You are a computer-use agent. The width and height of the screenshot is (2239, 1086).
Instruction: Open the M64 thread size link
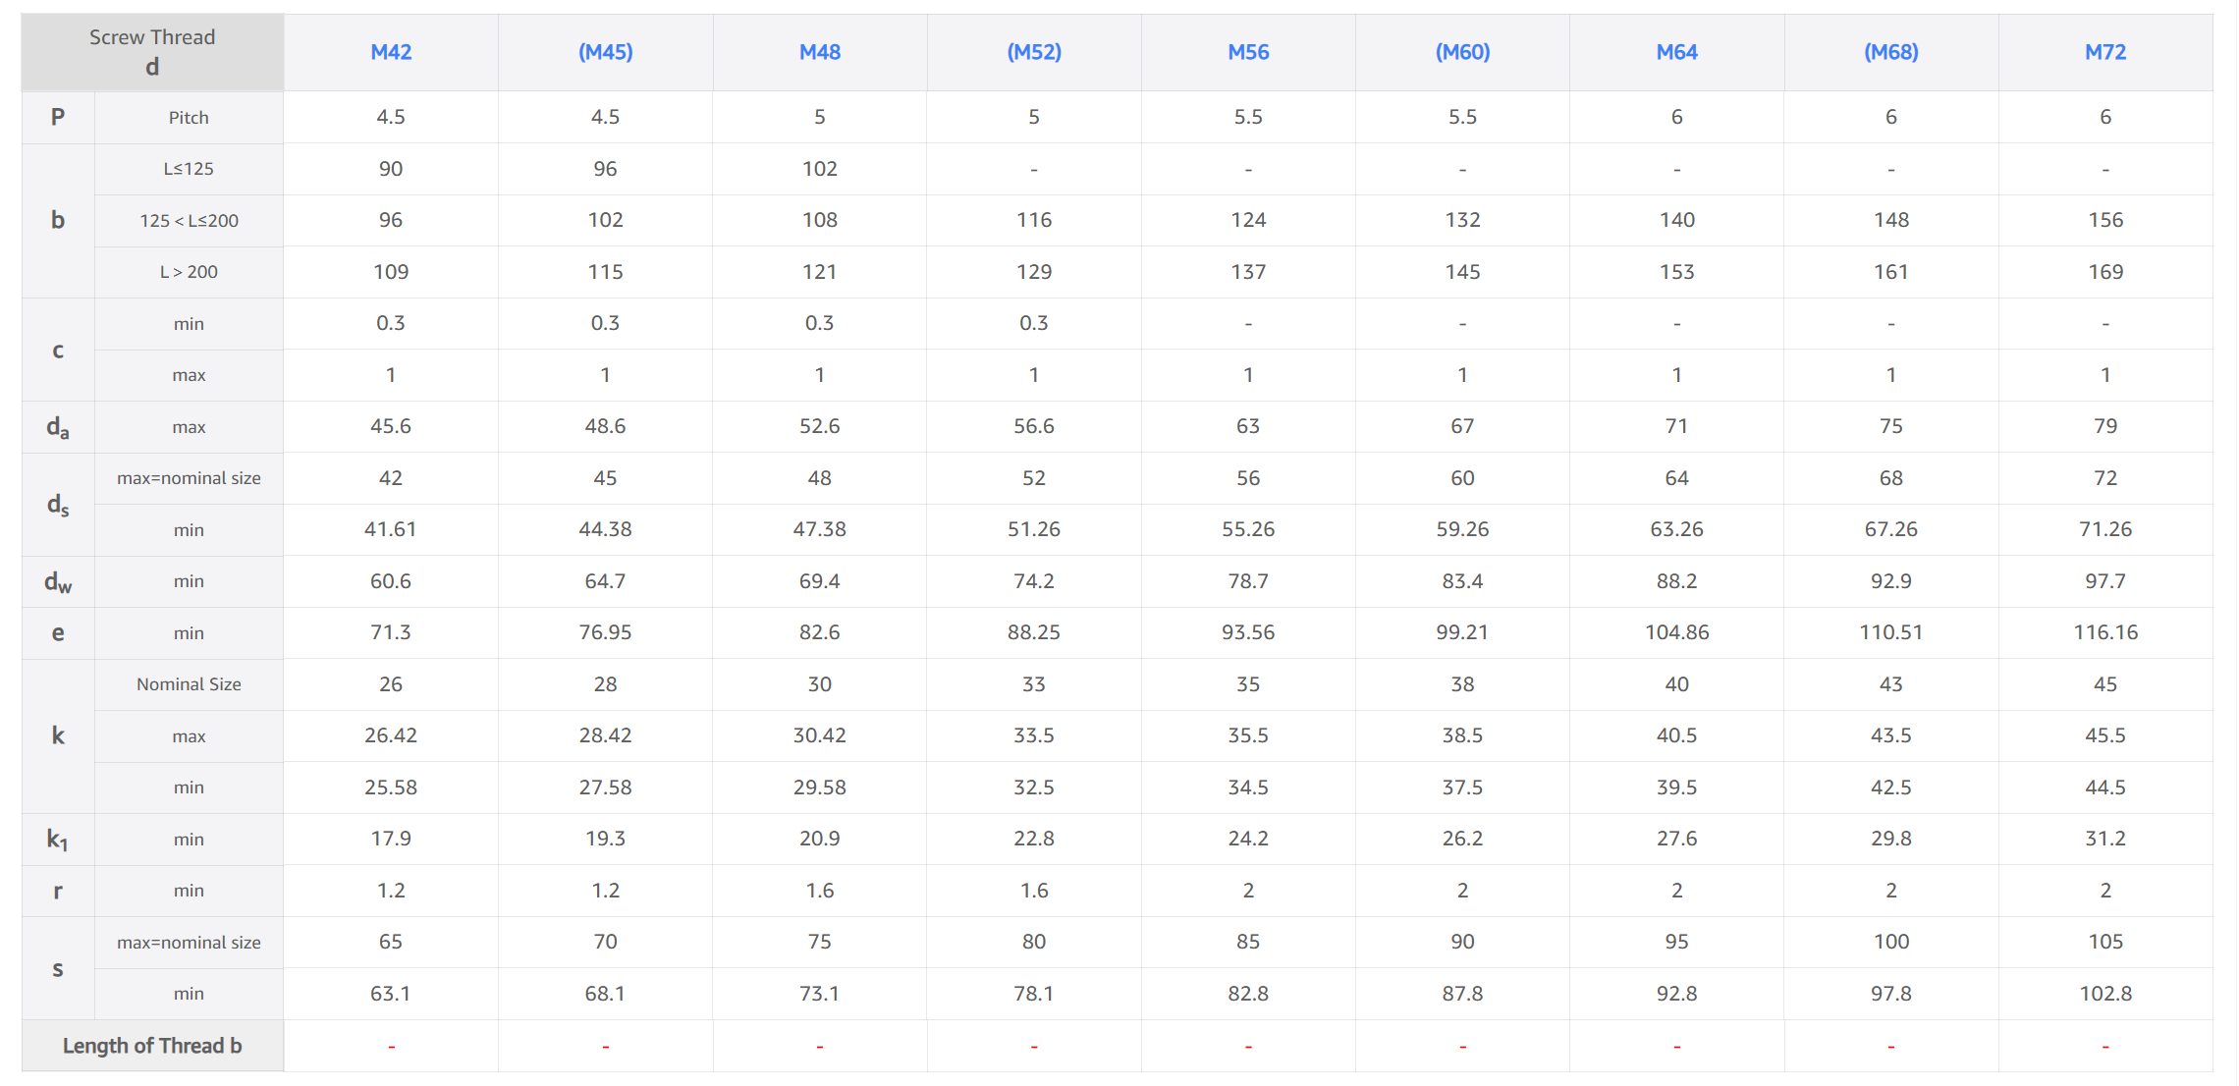[1676, 52]
